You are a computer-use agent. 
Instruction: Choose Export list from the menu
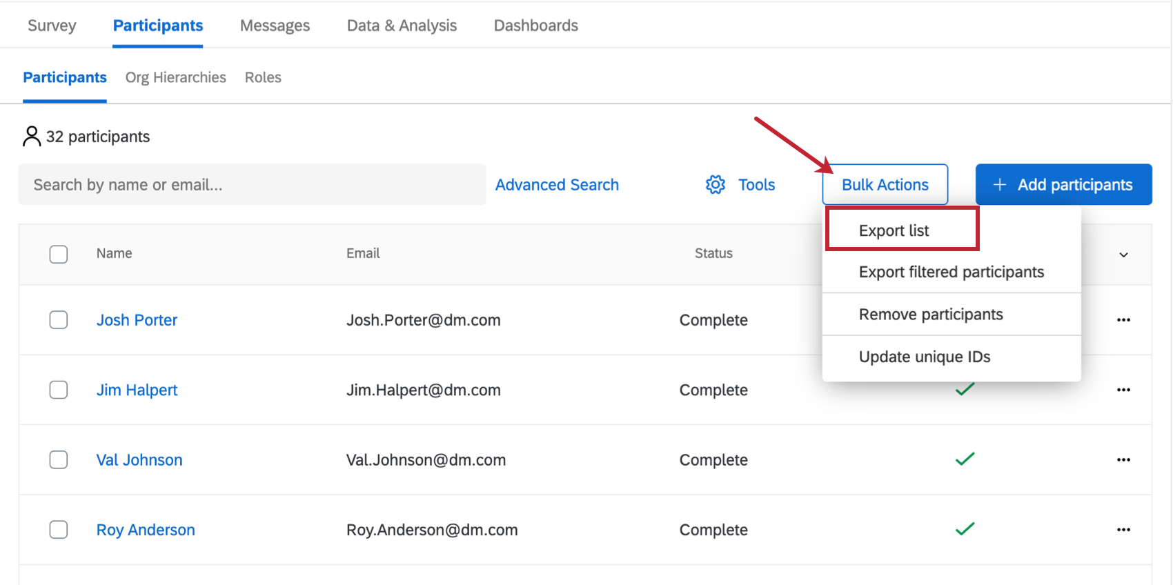pos(894,230)
